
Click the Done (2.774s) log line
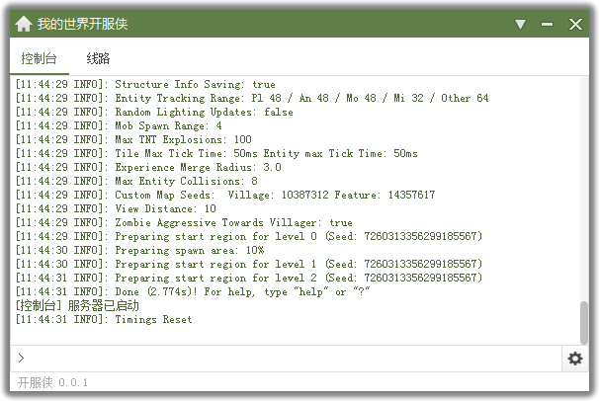click(x=193, y=292)
